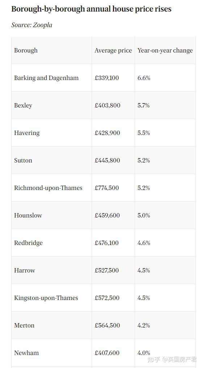The image size is (202, 368).
Task: Select the 6.6% year-on-year change value
Action: pyautogui.click(x=144, y=78)
